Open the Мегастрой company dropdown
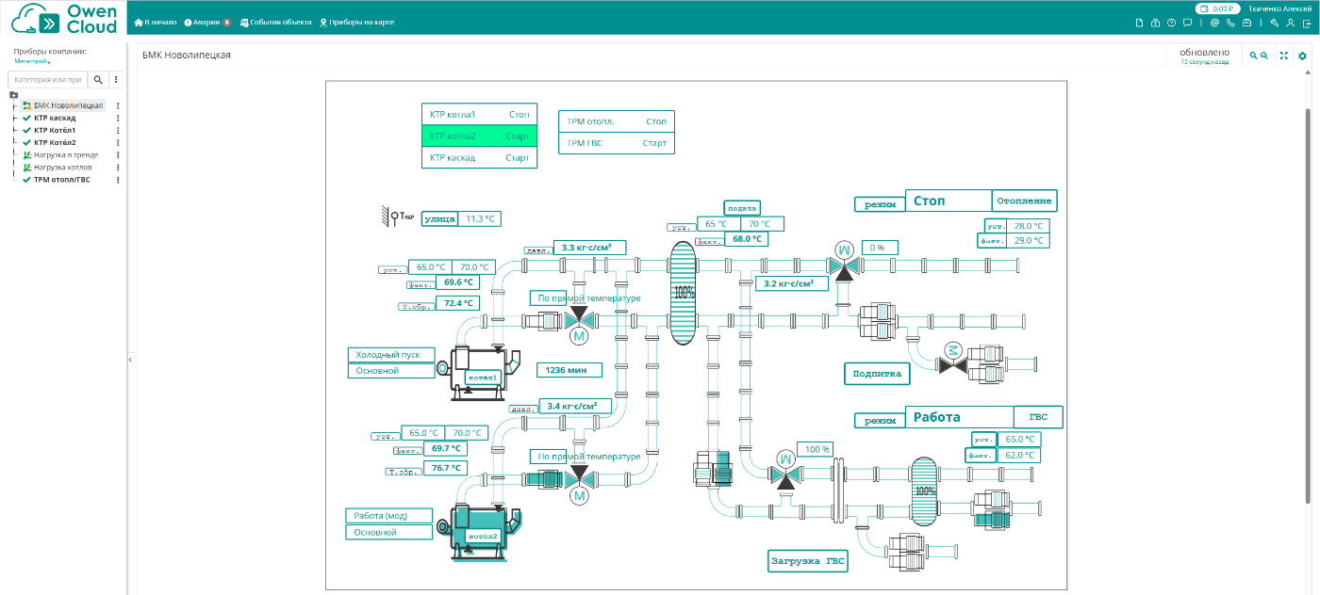The width and height of the screenshot is (1320, 595). [33, 61]
